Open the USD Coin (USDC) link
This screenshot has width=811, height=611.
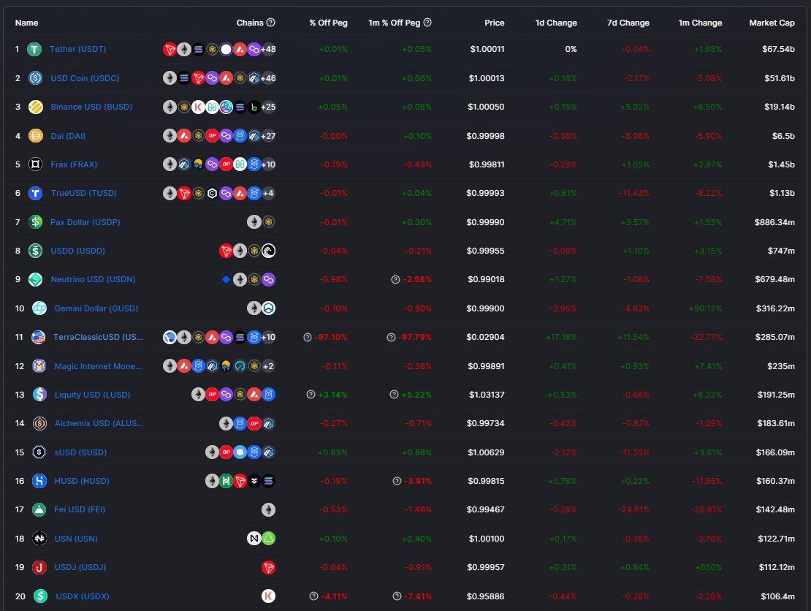pyautogui.click(x=85, y=78)
